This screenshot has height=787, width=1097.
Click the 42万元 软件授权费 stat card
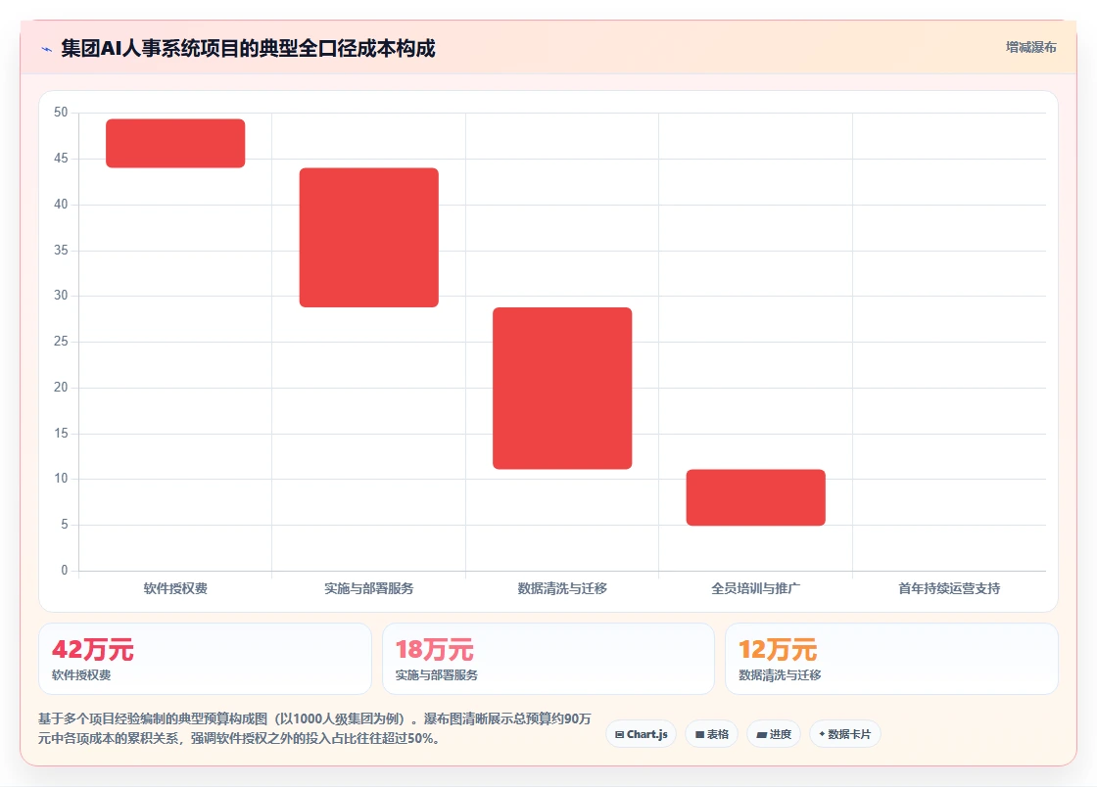click(x=205, y=659)
